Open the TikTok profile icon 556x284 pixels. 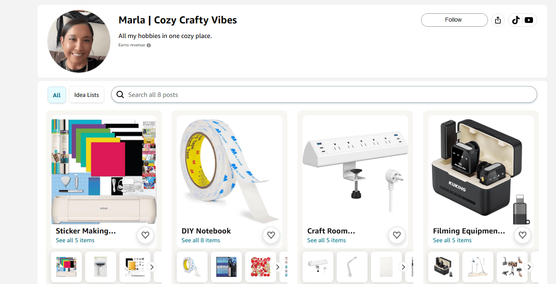coord(515,20)
